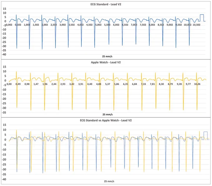Select the x-axis value '1,47'

(x=36, y=84)
